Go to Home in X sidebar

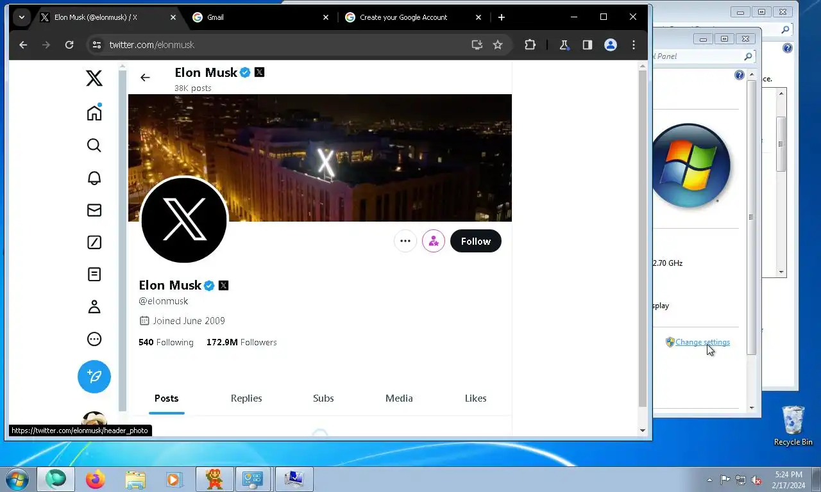pos(94,113)
